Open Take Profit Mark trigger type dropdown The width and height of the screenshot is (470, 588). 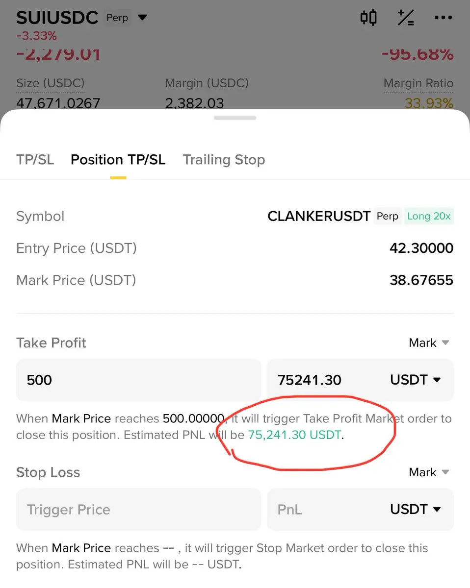pyautogui.click(x=429, y=343)
